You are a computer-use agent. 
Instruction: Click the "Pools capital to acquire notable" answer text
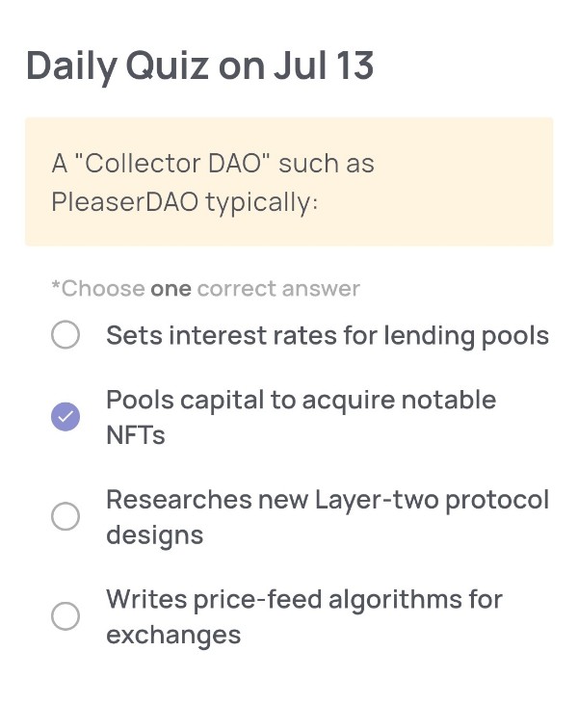pyautogui.click(x=301, y=401)
